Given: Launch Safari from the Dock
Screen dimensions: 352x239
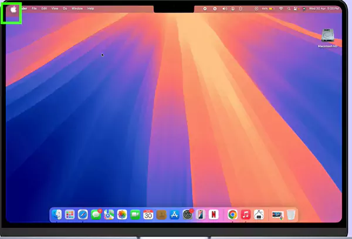Looking at the screenshot, I should point(83,215).
